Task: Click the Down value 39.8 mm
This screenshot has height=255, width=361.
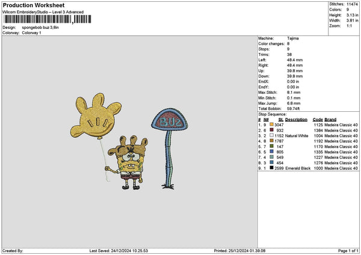Action: pos(295,76)
